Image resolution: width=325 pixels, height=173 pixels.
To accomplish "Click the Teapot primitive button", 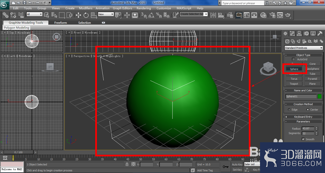I will [x=294, y=84].
